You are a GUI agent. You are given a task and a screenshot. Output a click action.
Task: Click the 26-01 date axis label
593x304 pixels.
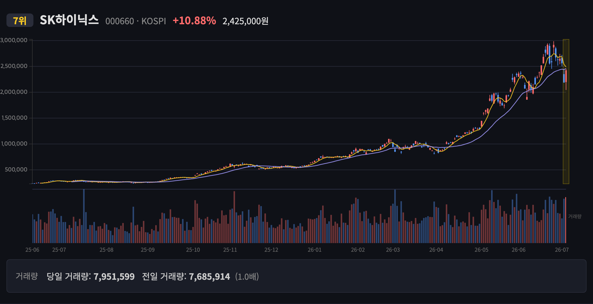tap(315, 250)
